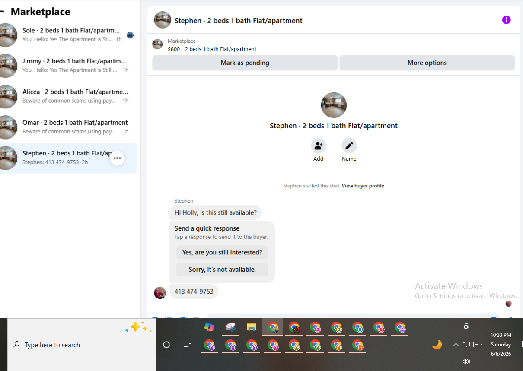Click the 'Stephen · 2 beds 1 bath Flat/apartment' header title
This screenshot has width=523, height=371.
pyautogui.click(x=239, y=20)
